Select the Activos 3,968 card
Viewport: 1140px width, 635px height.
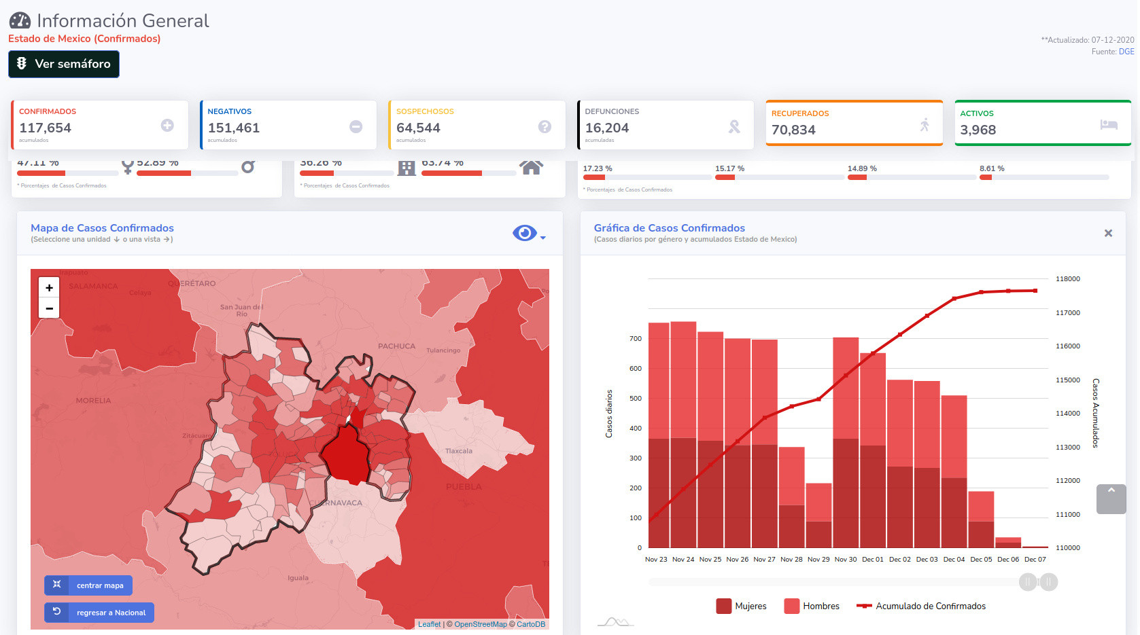[x=1043, y=123]
